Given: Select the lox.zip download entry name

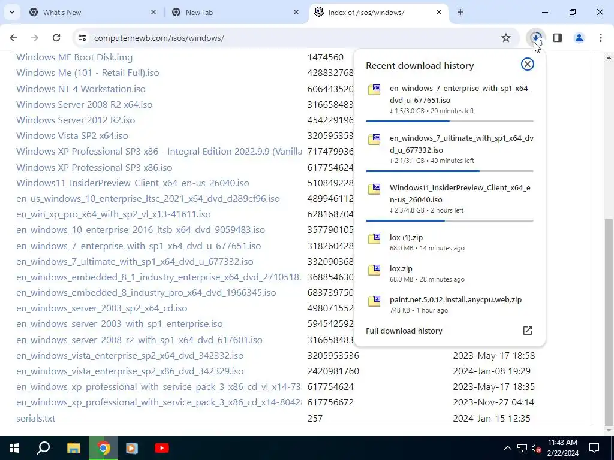Looking at the screenshot, I should pos(401,269).
